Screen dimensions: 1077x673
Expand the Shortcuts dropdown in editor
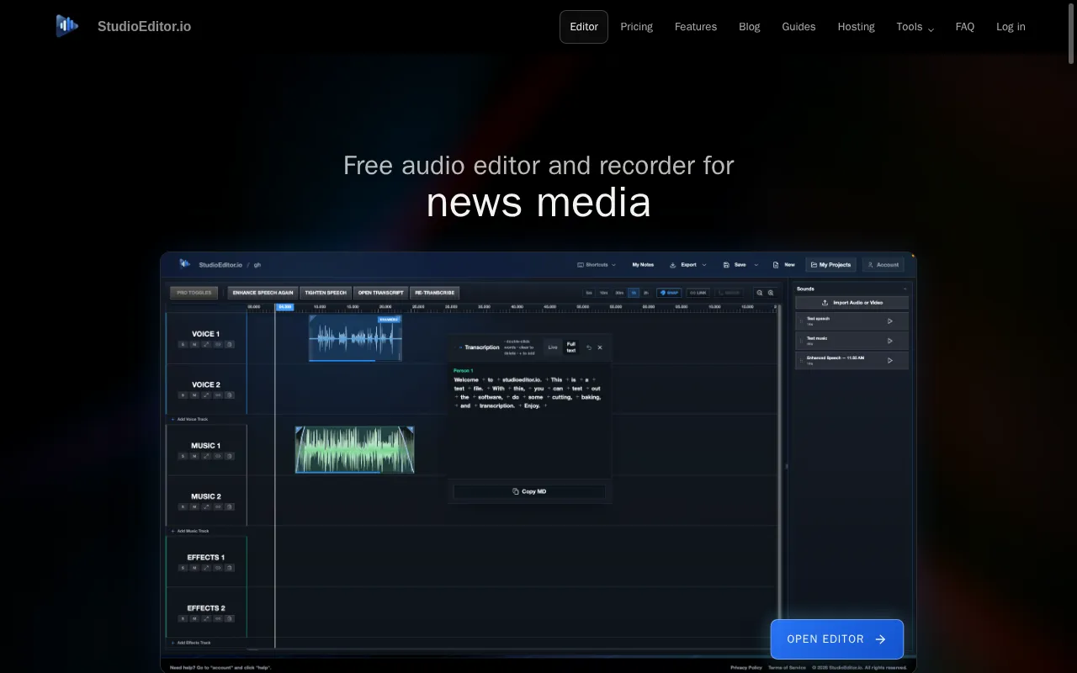coord(597,264)
